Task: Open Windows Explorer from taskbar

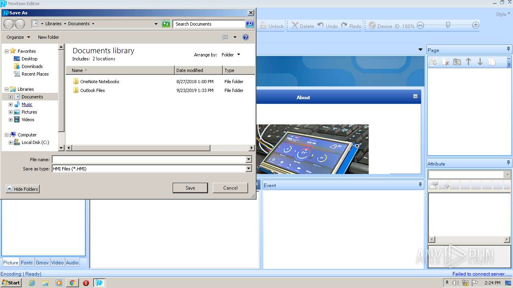Action: (45, 283)
